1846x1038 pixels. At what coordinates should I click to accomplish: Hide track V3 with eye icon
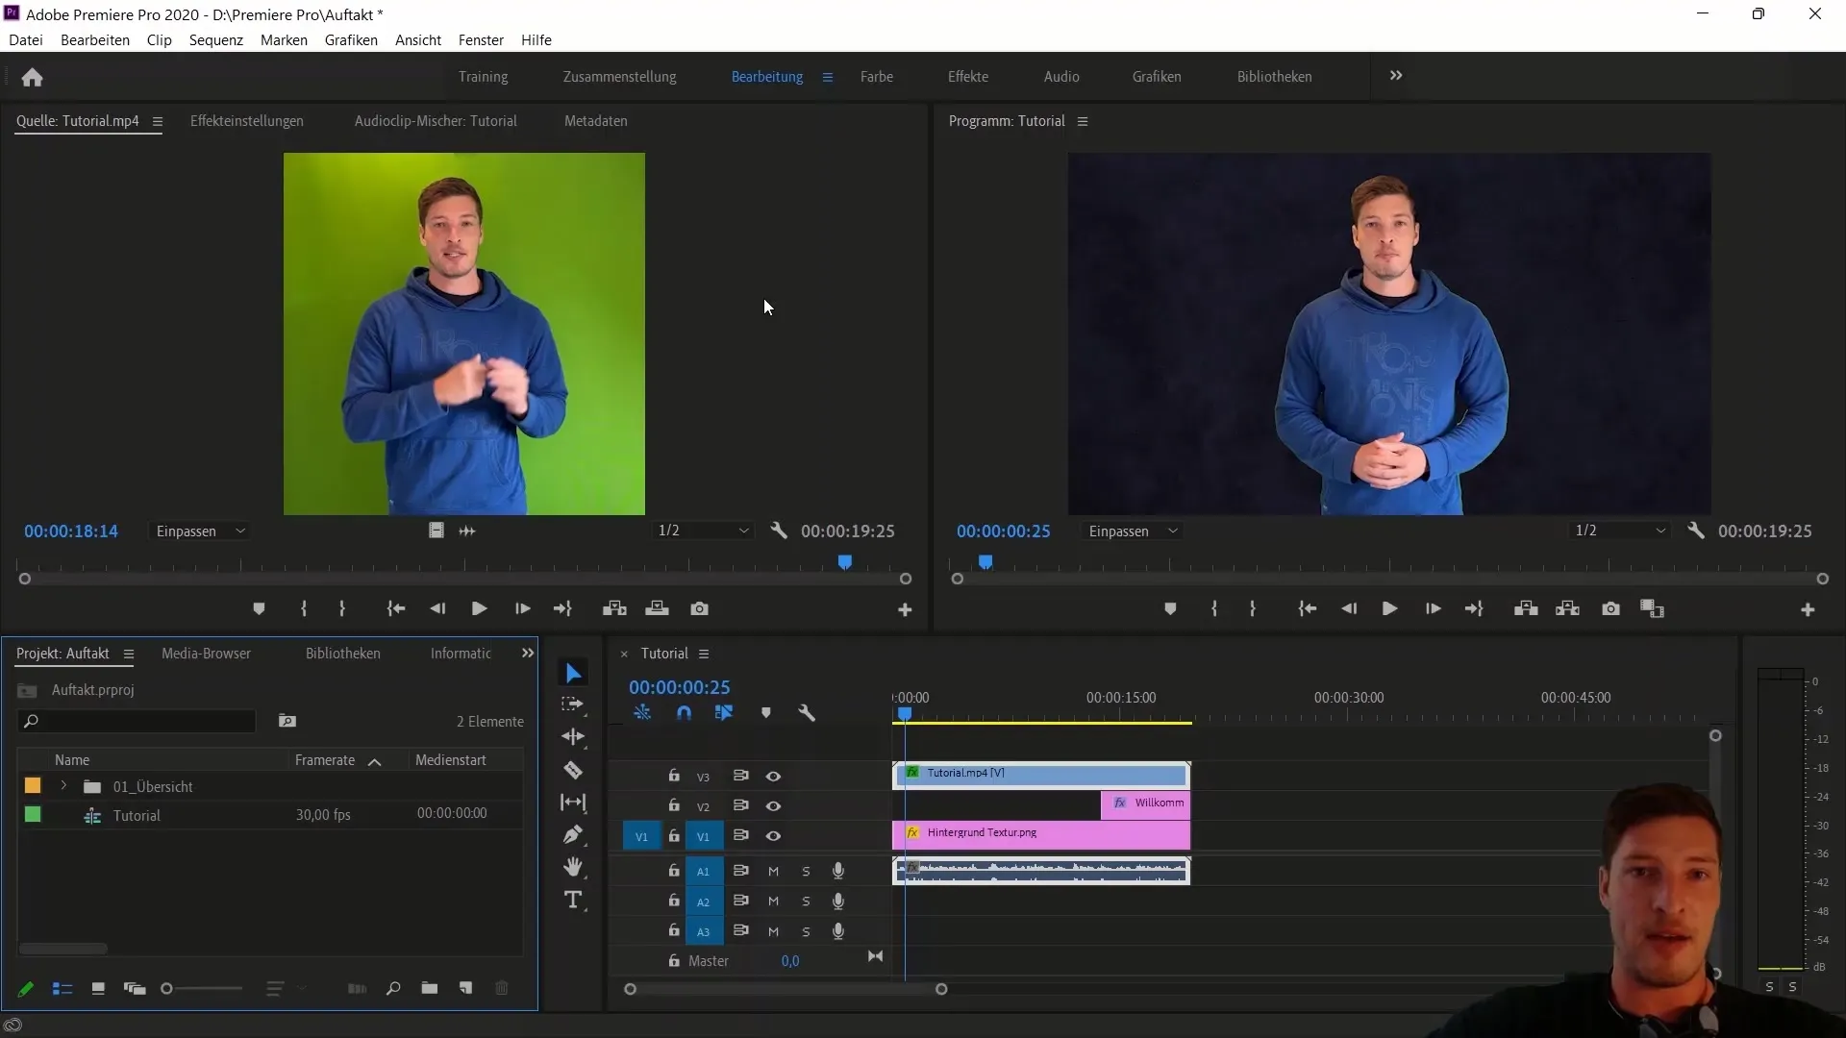[x=773, y=776]
